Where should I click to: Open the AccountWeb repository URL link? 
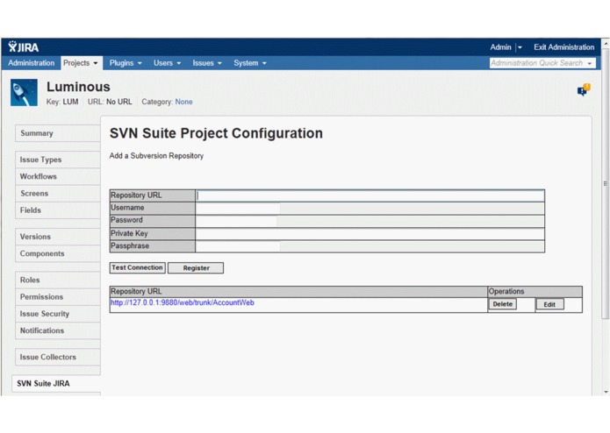(182, 302)
